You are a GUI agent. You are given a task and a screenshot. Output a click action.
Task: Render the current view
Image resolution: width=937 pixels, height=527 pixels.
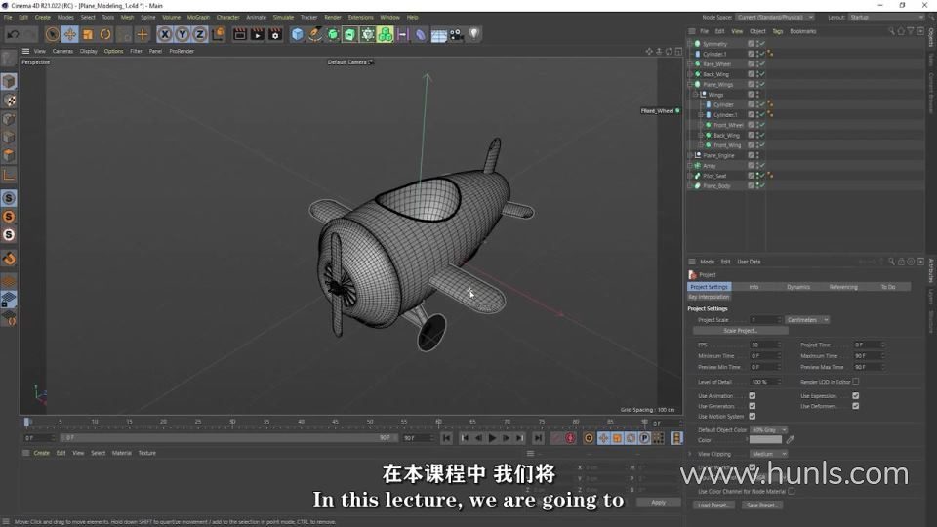pyautogui.click(x=240, y=35)
